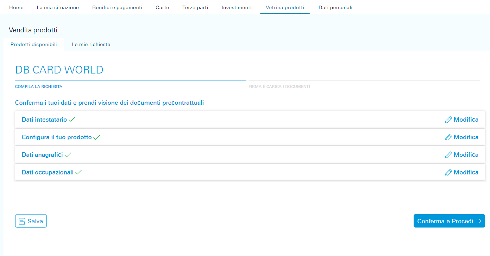Click green checkmark next to Dati intestatario
This screenshot has height=256, width=490.
(x=72, y=120)
